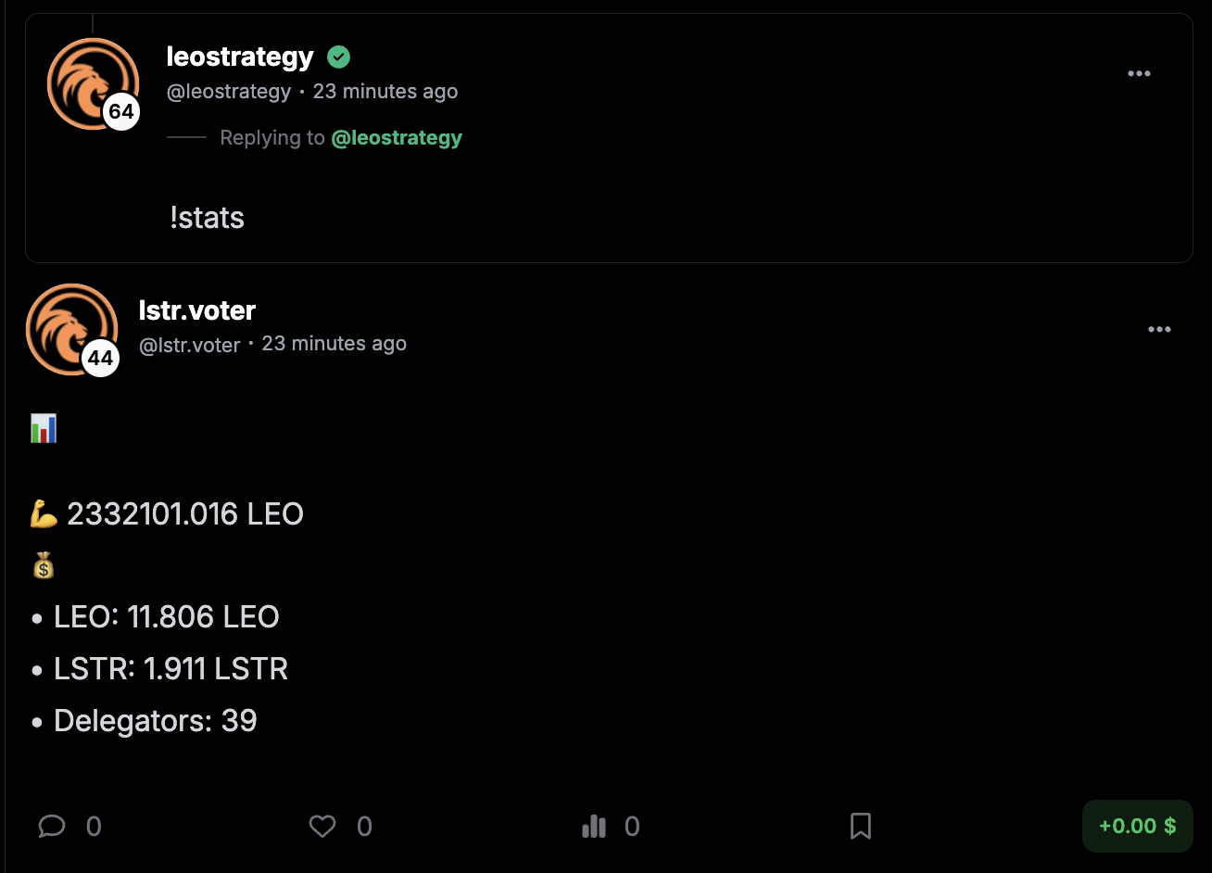
Task: Click the reputation badge 64
Action: tap(121, 112)
